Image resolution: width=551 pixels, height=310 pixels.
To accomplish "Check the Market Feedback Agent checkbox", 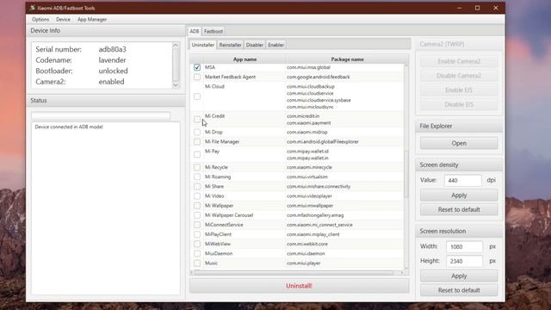I will [x=197, y=77].
